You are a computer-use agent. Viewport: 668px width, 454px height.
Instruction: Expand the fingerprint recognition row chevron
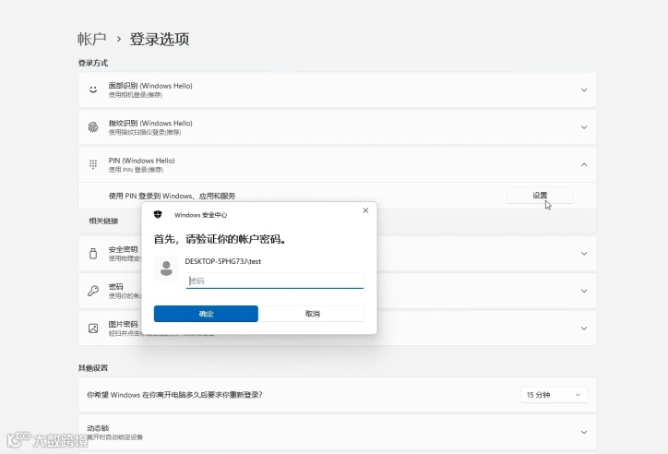coord(584,127)
